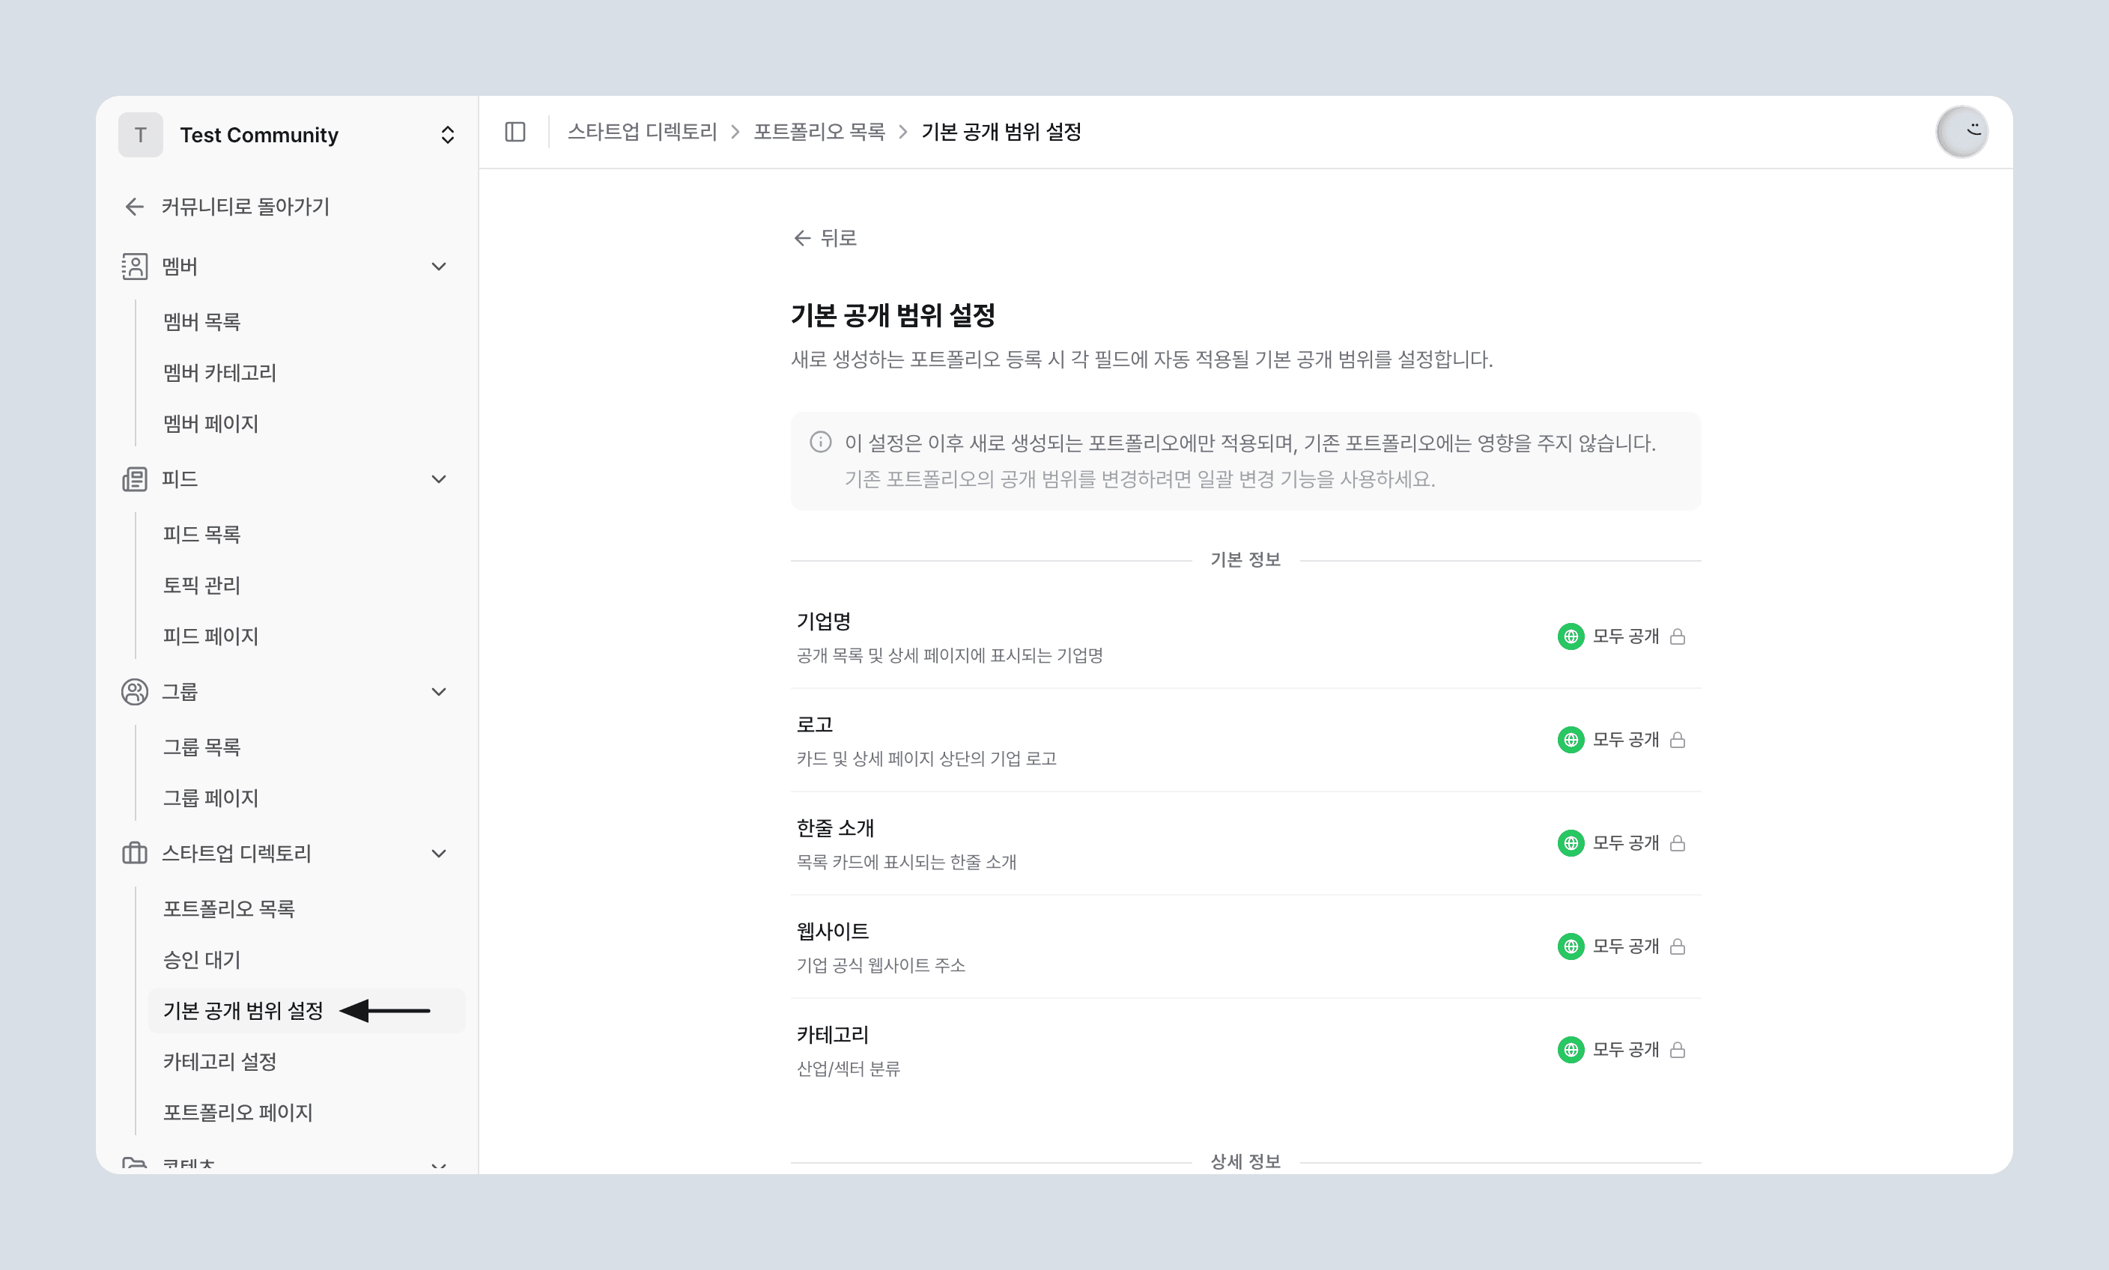
Task: Click the lock icon on 웹사이트 row
Action: (1678, 947)
